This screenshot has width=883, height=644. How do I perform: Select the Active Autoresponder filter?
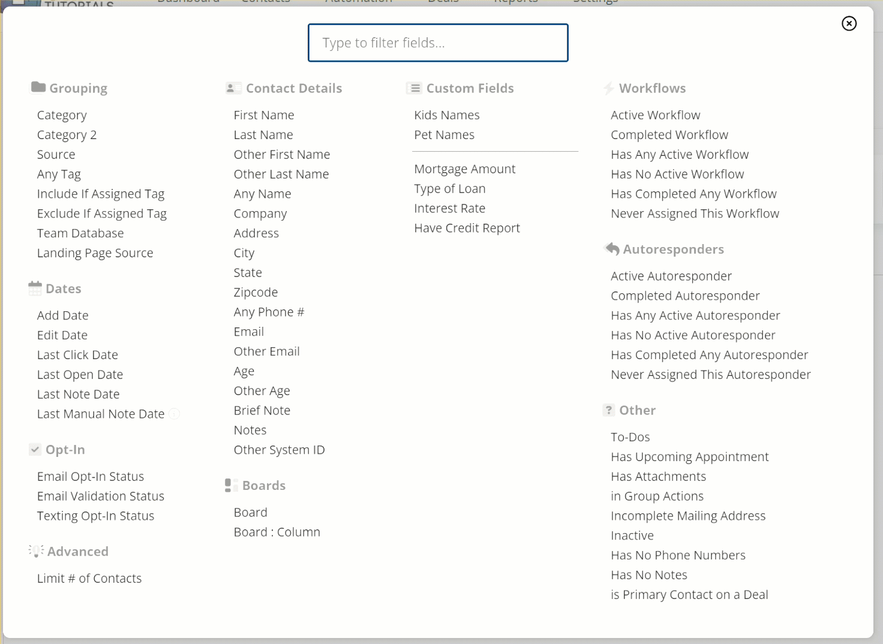coord(671,276)
